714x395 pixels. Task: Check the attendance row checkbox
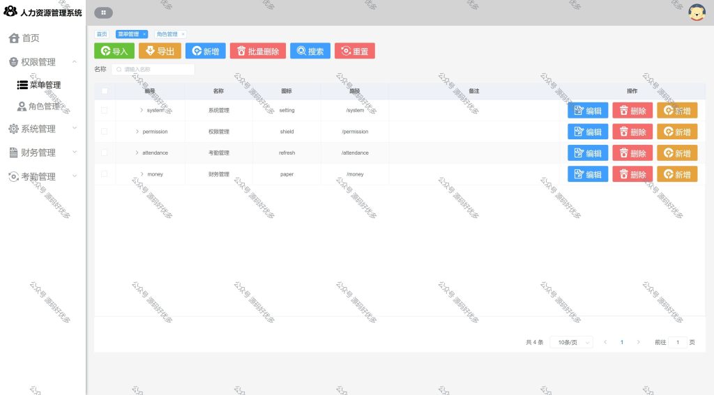click(105, 153)
